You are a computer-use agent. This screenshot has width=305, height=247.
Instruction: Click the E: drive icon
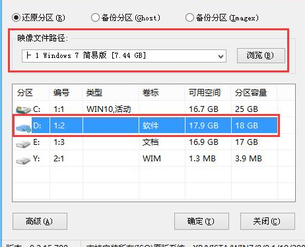click(23, 144)
